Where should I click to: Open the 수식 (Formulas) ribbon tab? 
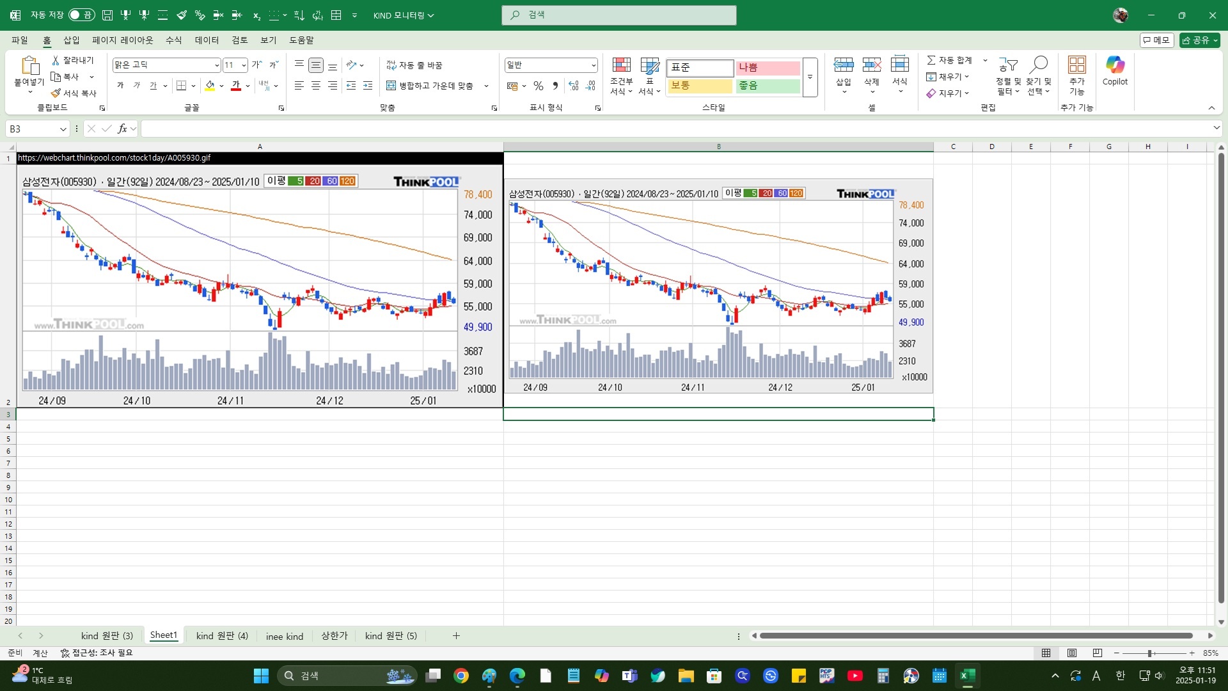174,40
